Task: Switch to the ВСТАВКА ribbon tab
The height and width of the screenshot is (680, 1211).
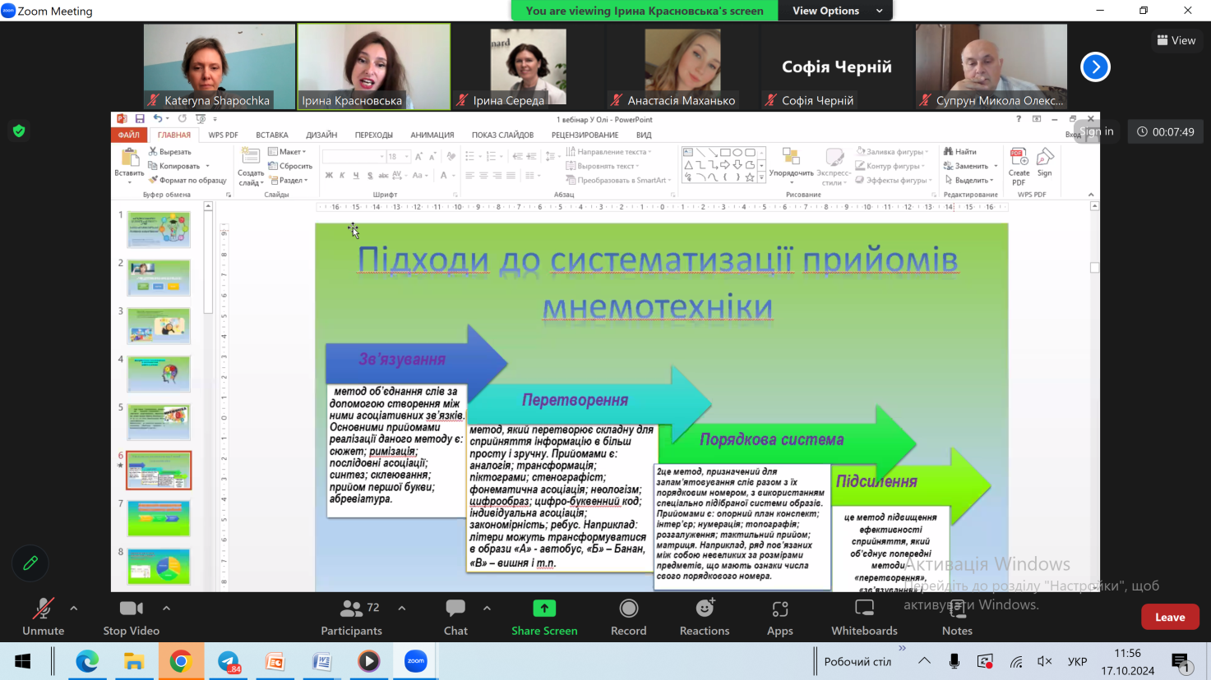Action: (x=272, y=135)
